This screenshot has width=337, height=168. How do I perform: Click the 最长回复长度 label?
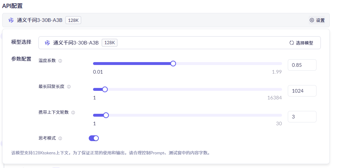pos(51,87)
